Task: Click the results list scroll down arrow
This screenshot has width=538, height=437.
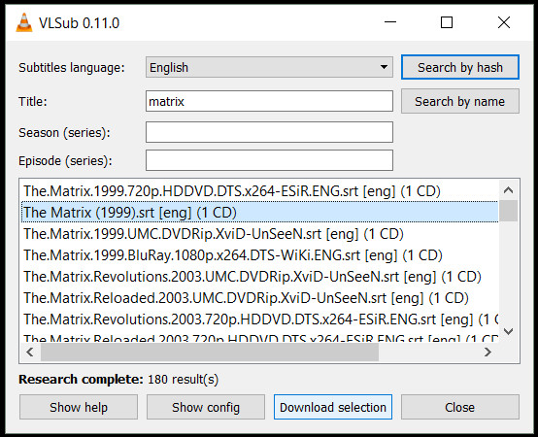Action: coord(508,331)
